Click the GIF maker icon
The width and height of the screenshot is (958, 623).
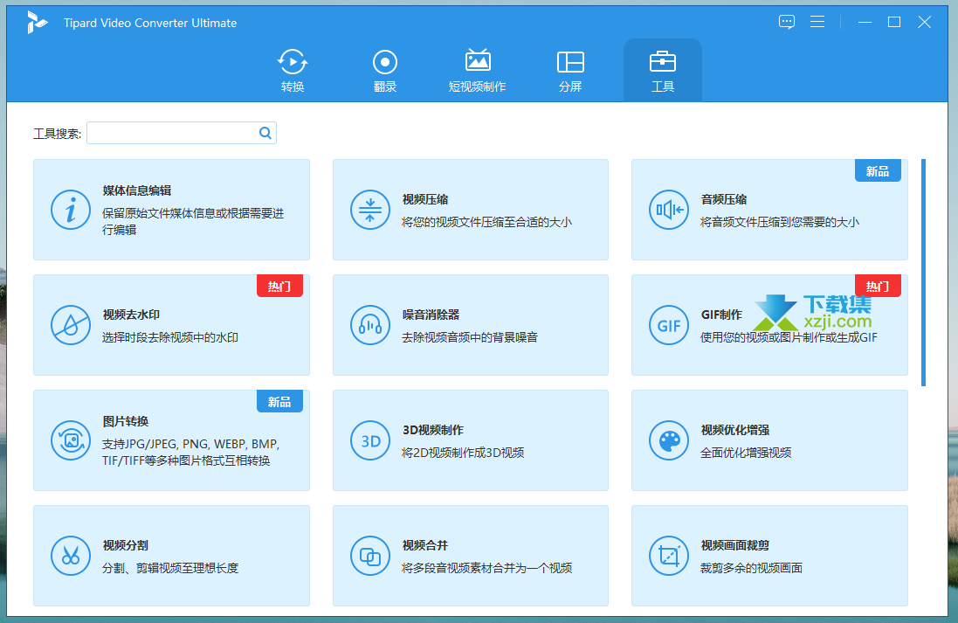click(669, 325)
